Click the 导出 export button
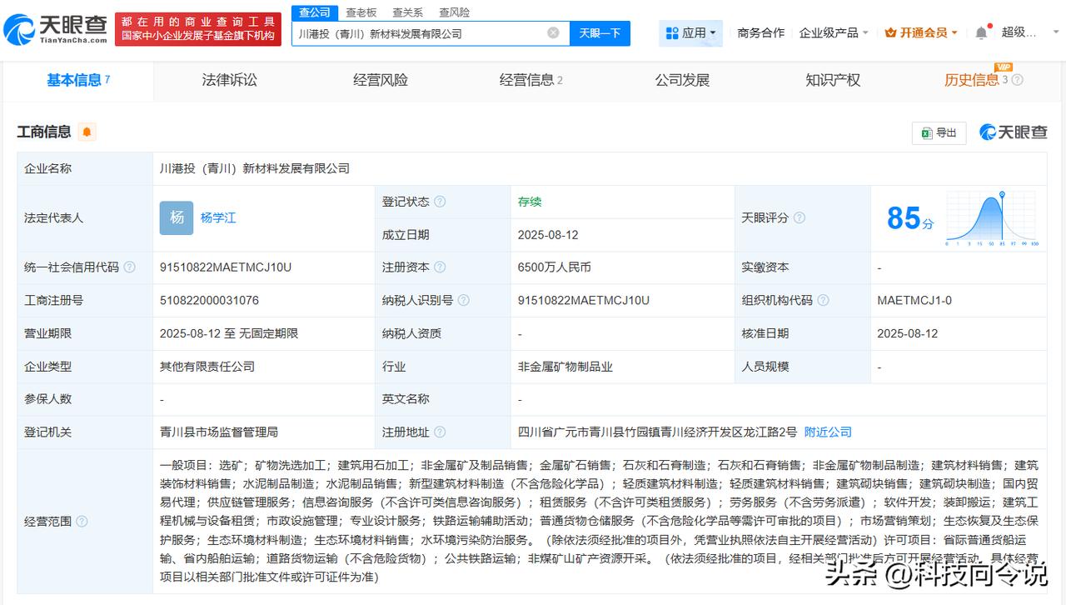The height and width of the screenshot is (605, 1066). [939, 132]
